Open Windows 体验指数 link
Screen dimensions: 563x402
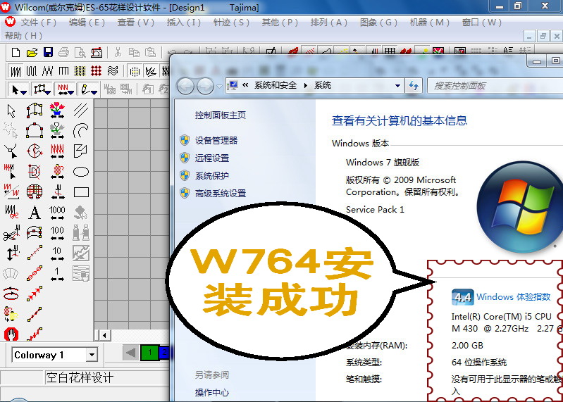(514, 296)
